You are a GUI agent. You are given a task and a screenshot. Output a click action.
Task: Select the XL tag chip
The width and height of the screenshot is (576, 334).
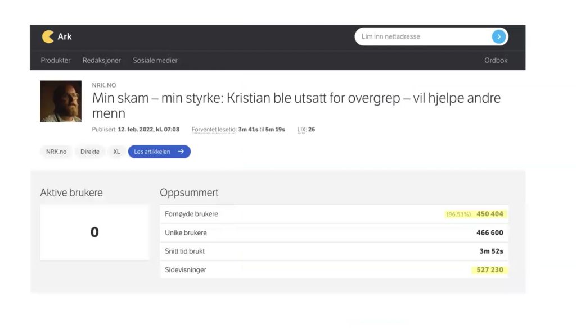(x=116, y=152)
